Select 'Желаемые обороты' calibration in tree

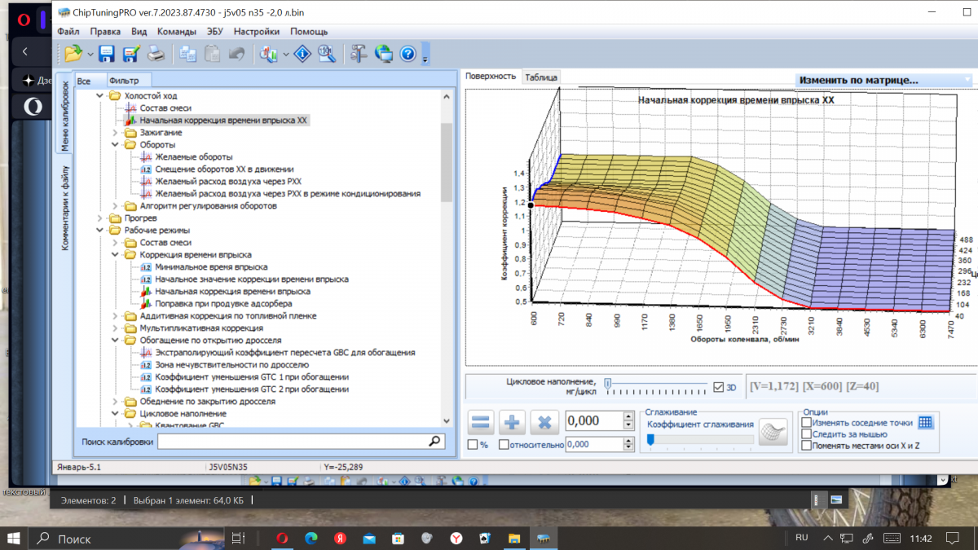(193, 157)
